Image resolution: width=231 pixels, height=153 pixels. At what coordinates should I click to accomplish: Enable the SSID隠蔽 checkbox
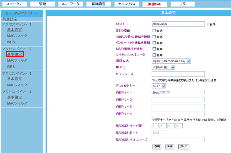pos(154,31)
